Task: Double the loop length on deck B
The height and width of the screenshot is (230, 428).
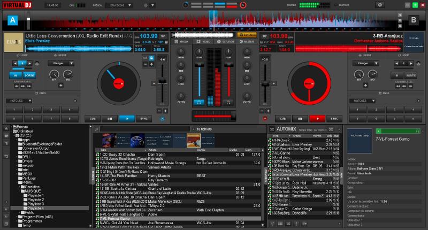Action: [x=410, y=63]
